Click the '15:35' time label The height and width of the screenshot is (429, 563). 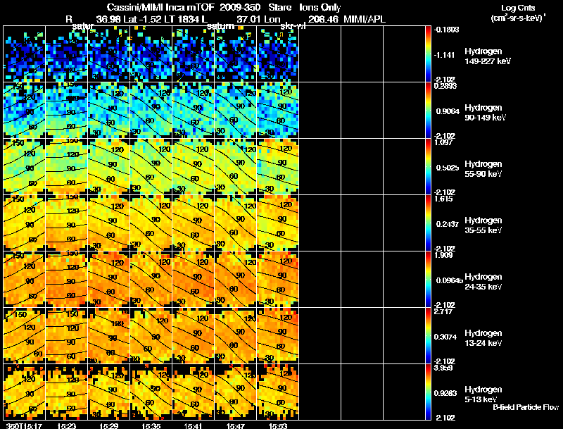[x=151, y=425]
